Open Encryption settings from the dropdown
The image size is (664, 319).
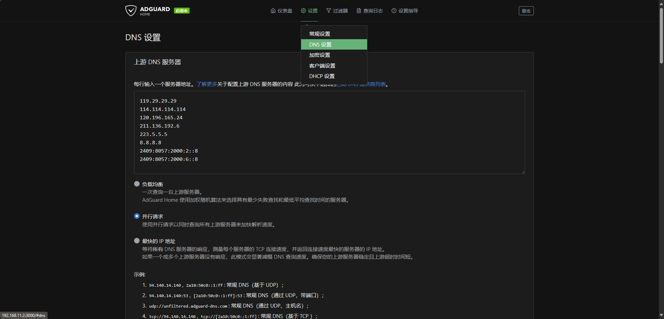pyautogui.click(x=319, y=55)
